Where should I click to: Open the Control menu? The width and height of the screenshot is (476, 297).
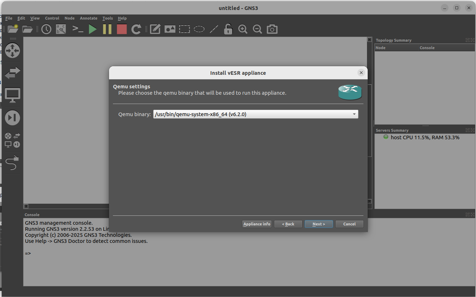[x=52, y=18]
